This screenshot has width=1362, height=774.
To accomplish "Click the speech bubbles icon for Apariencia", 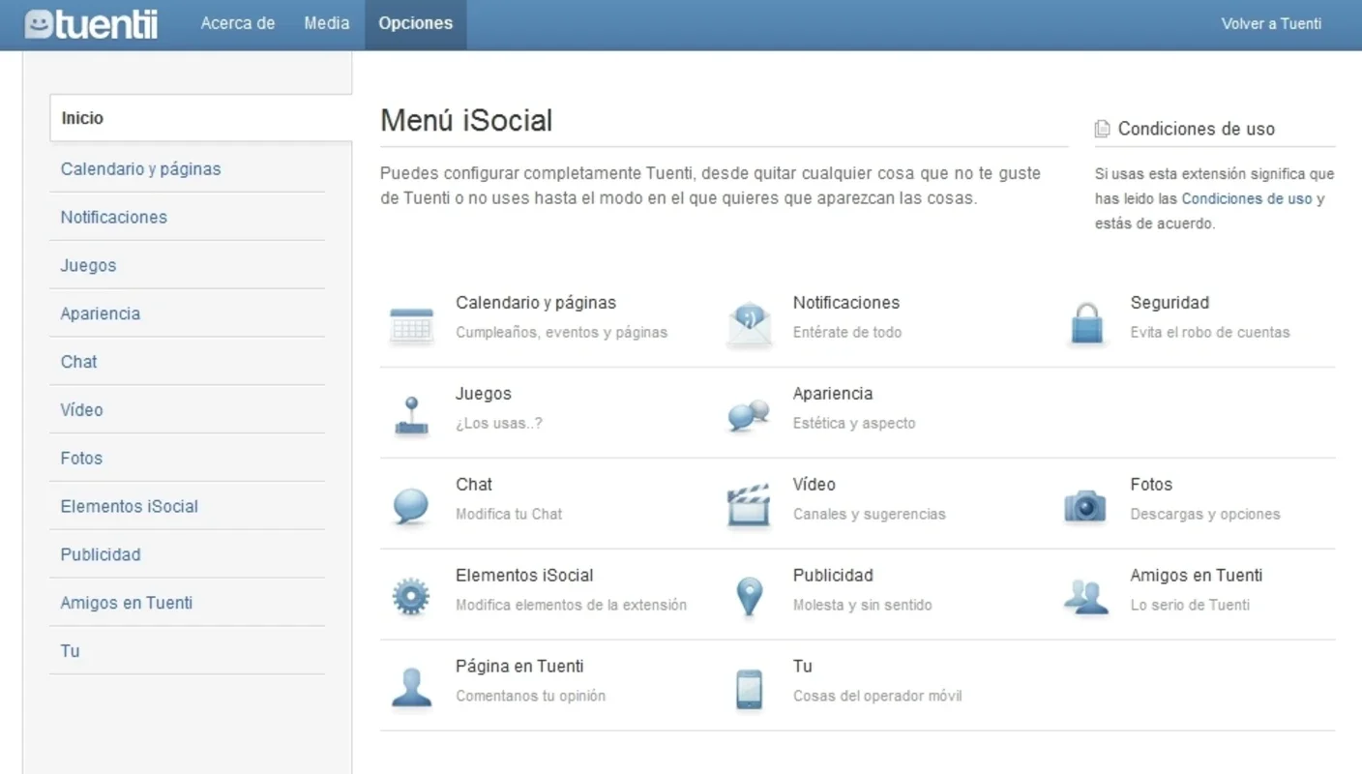I will (748, 415).
